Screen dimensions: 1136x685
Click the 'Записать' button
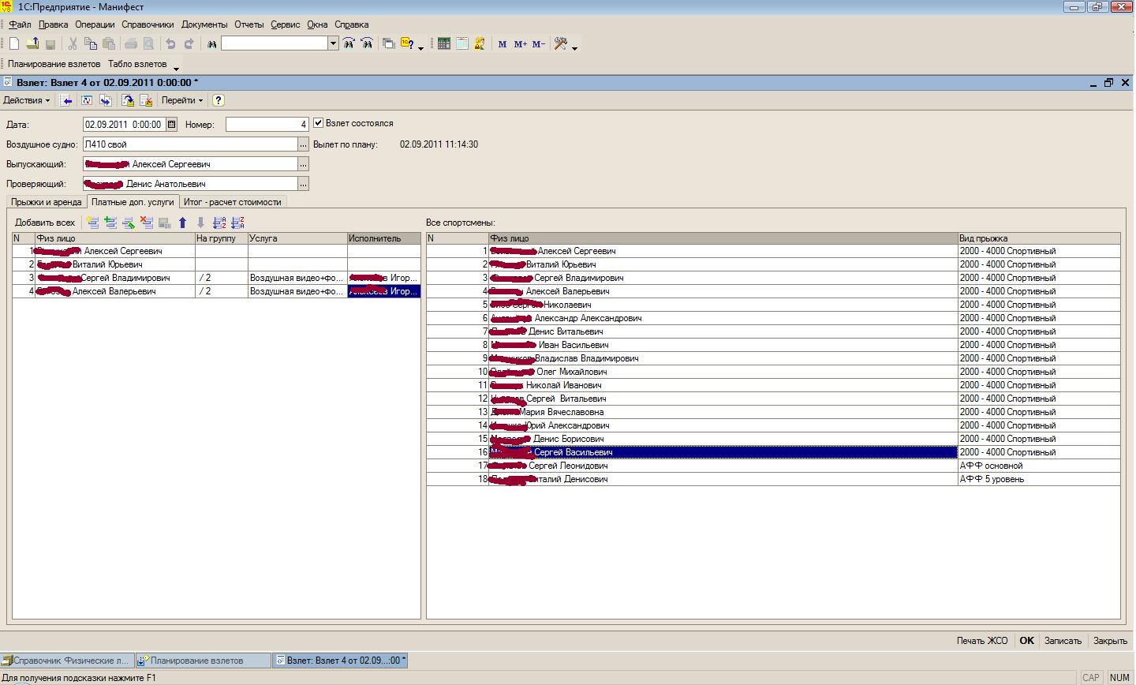[x=1063, y=641]
